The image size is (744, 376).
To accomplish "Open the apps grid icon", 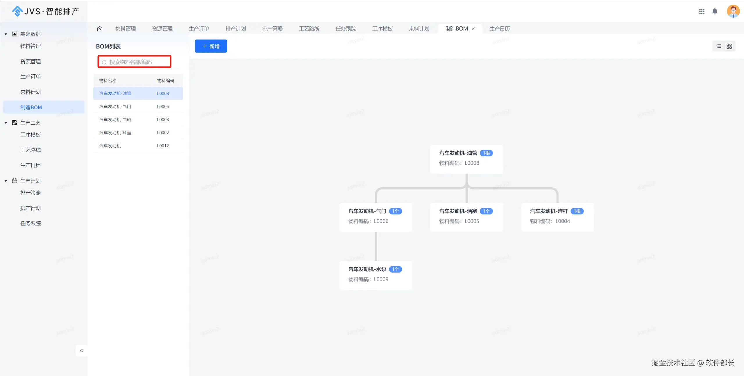I will (x=702, y=11).
